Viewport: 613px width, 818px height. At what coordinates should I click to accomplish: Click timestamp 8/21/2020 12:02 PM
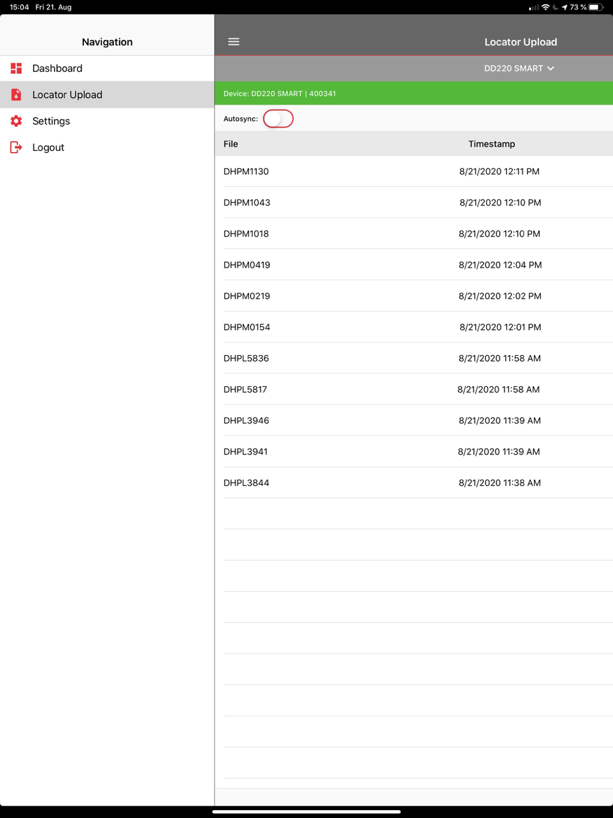pyautogui.click(x=500, y=296)
